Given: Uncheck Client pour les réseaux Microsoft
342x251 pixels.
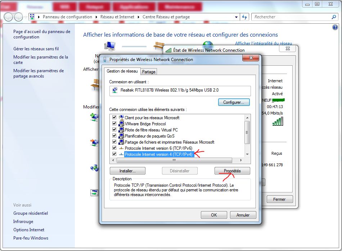Looking at the screenshot, I should tap(114, 117).
